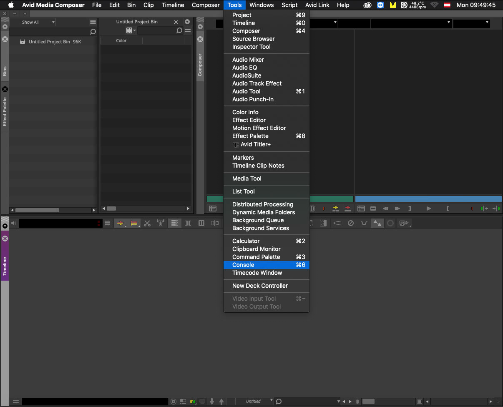Switch to the Bins side tab
Image resolution: width=503 pixels, height=407 pixels.
(5, 71)
